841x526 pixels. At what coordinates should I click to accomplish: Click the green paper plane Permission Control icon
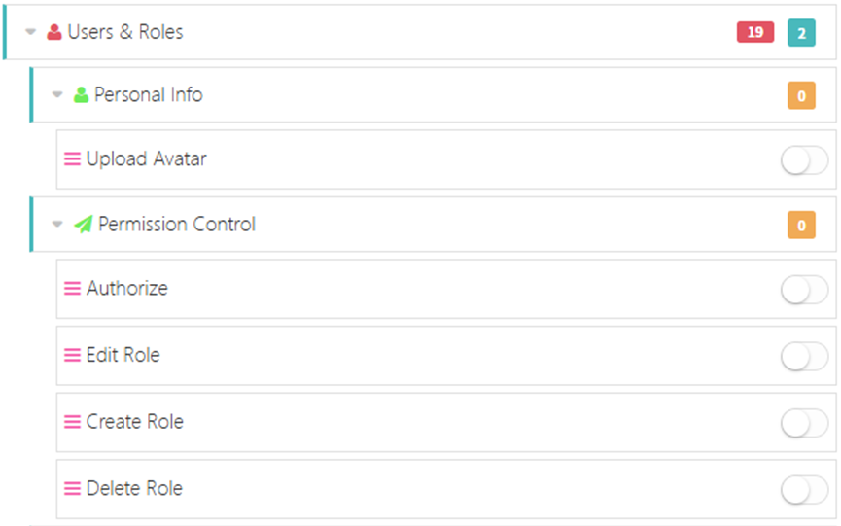(84, 225)
